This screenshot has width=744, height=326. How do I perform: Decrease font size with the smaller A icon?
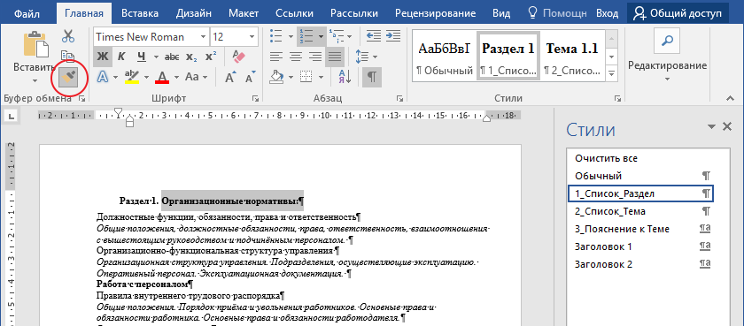tap(250, 77)
